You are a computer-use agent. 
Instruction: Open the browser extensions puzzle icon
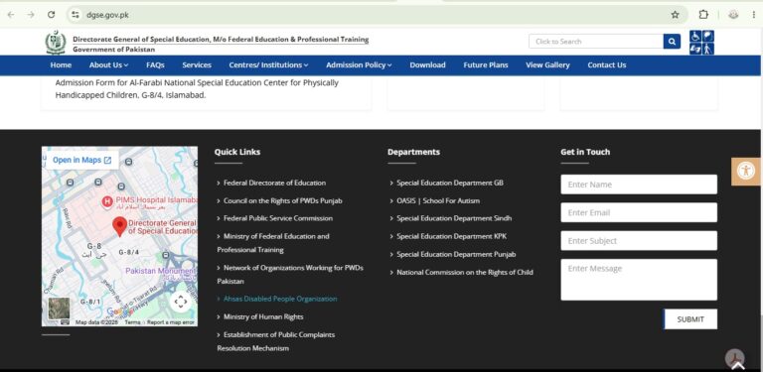tap(703, 15)
